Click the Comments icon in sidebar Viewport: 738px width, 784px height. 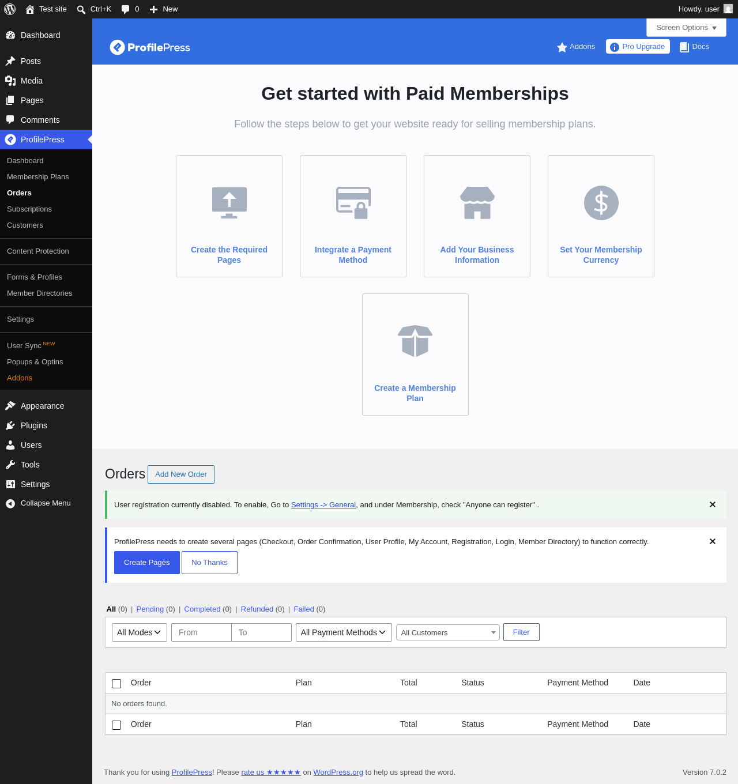tap(10, 120)
